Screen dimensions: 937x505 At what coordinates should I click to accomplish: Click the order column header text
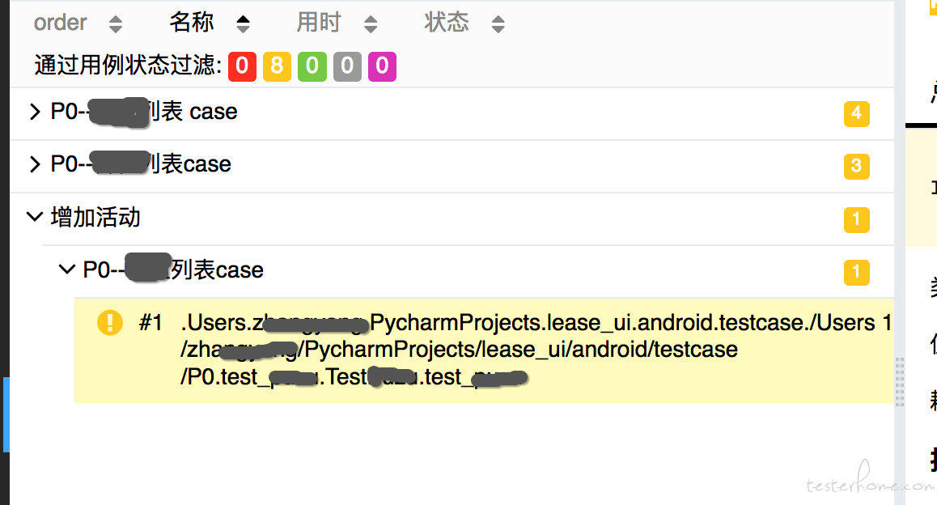pos(61,23)
